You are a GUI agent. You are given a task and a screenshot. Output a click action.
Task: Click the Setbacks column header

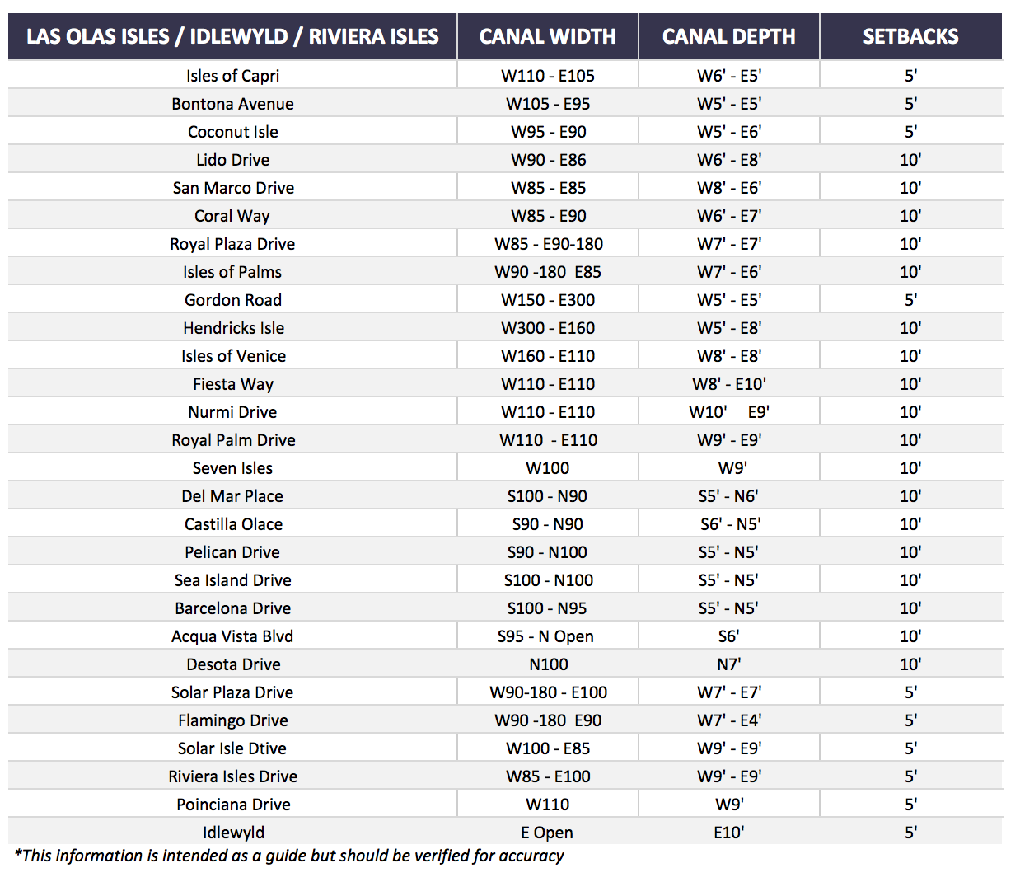point(911,36)
